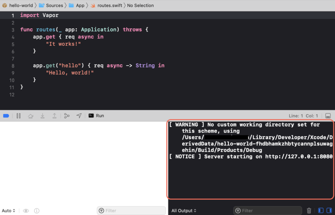Click the Step Over icon

click(30, 116)
